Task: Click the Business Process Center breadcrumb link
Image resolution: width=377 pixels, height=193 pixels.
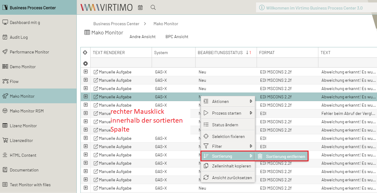Action: tap(116, 24)
